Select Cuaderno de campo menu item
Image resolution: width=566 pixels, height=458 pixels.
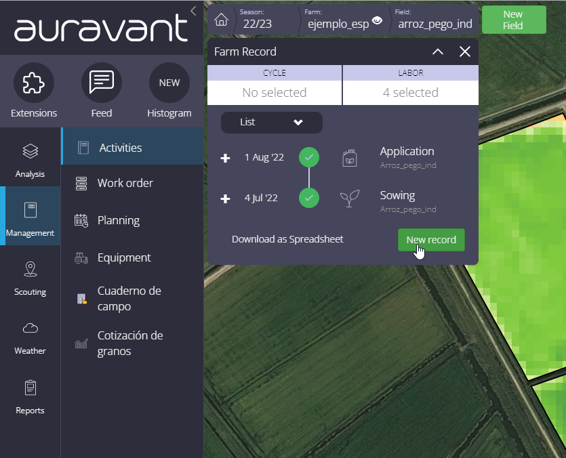coord(133,299)
